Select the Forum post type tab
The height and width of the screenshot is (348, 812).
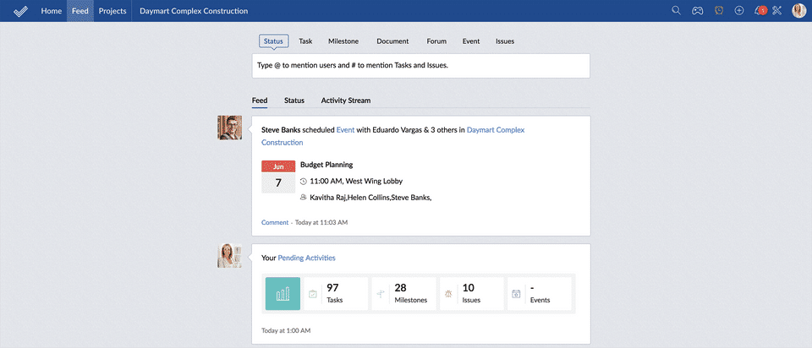(x=436, y=41)
